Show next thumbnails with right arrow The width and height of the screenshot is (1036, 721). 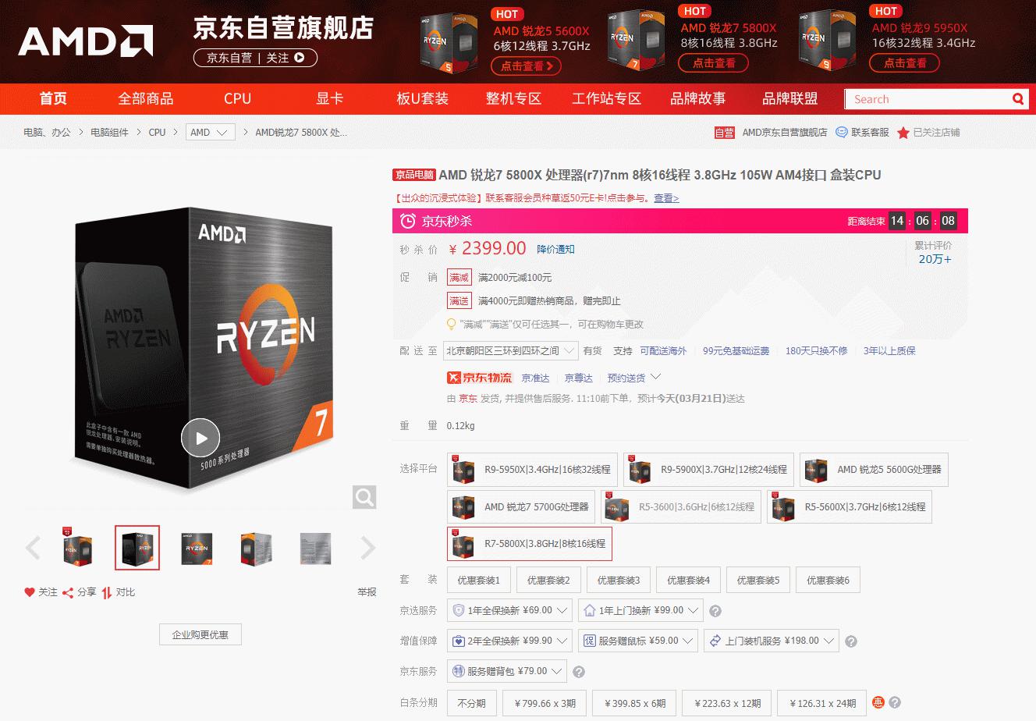coord(368,548)
